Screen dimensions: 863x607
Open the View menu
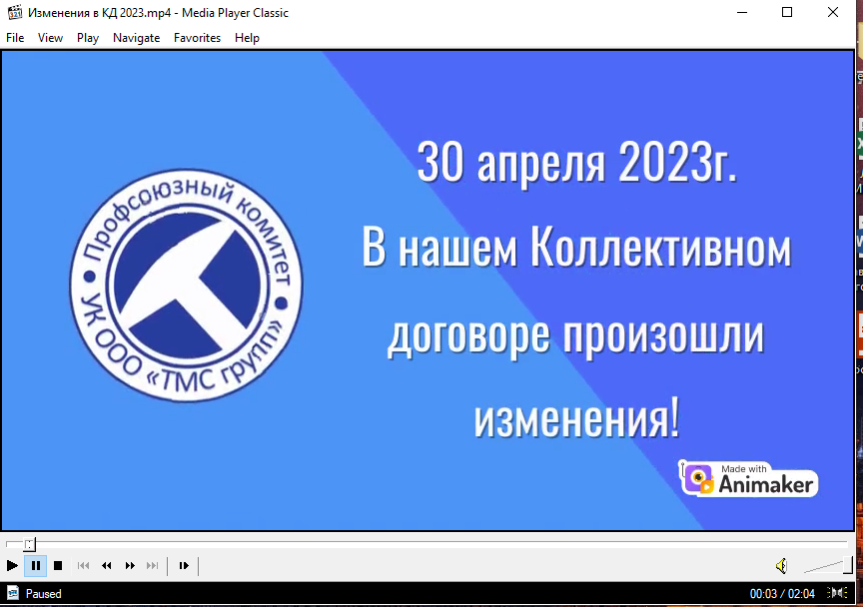(x=50, y=38)
